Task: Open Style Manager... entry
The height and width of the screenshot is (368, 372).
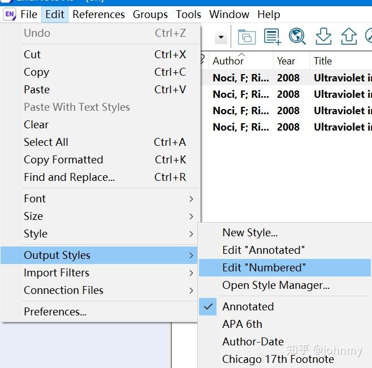Action: coord(285,285)
